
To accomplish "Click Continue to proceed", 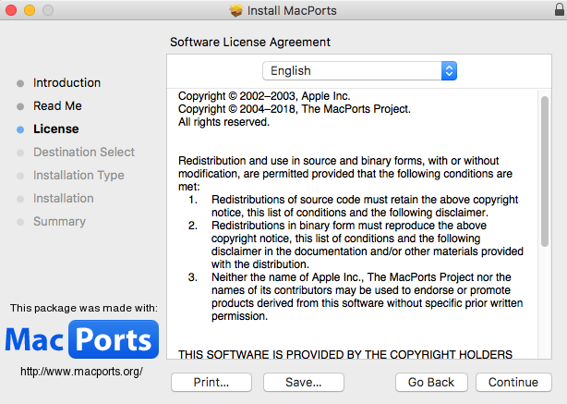I will (x=513, y=383).
